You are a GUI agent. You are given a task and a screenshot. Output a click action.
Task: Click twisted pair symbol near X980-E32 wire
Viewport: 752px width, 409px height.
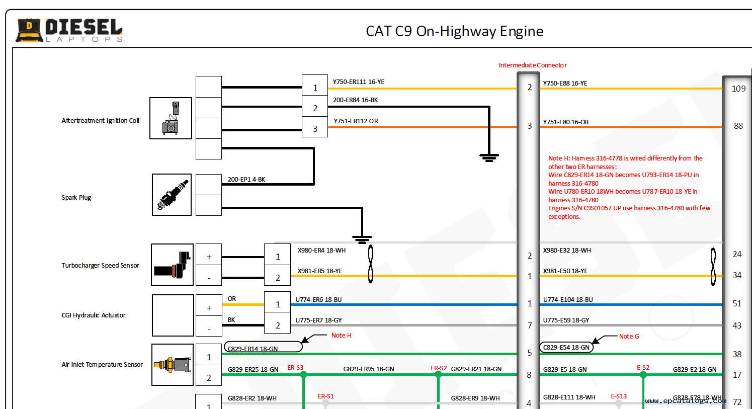click(713, 267)
